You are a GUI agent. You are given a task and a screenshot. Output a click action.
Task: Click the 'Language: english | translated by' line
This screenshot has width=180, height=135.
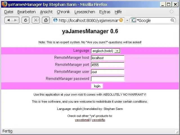[90, 109]
